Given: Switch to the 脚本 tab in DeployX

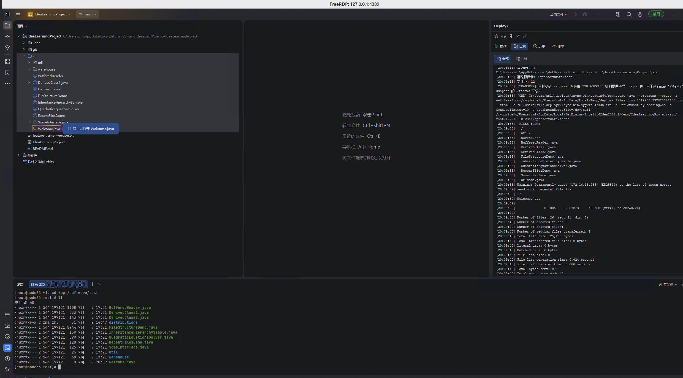Looking at the screenshot, I should pyautogui.click(x=558, y=46).
